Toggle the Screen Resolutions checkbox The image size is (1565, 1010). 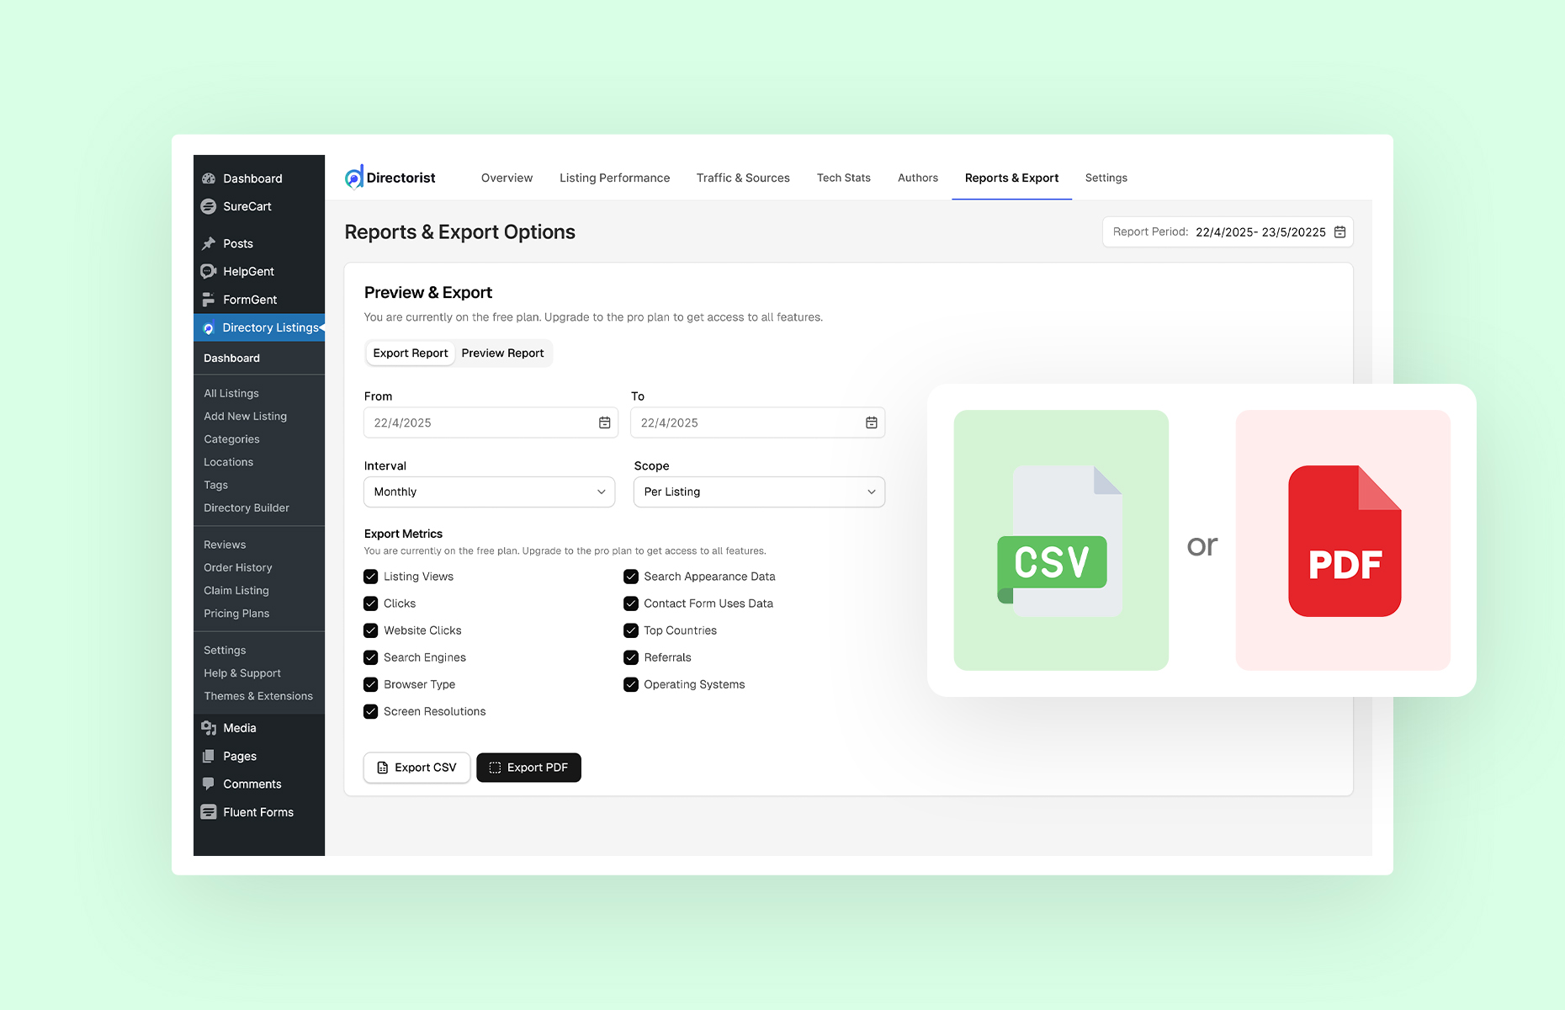click(370, 711)
